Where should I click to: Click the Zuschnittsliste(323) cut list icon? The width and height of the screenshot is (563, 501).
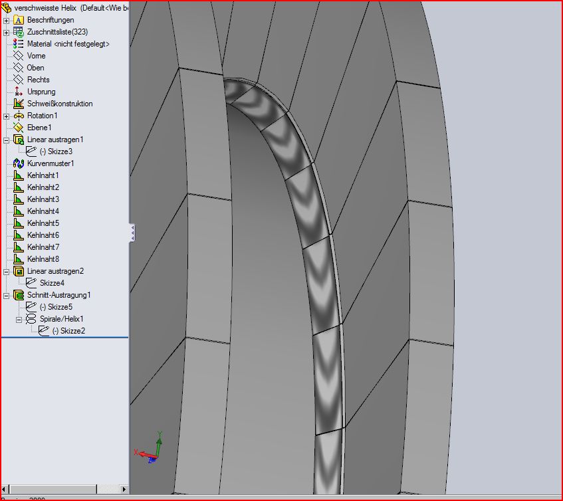[19, 32]
